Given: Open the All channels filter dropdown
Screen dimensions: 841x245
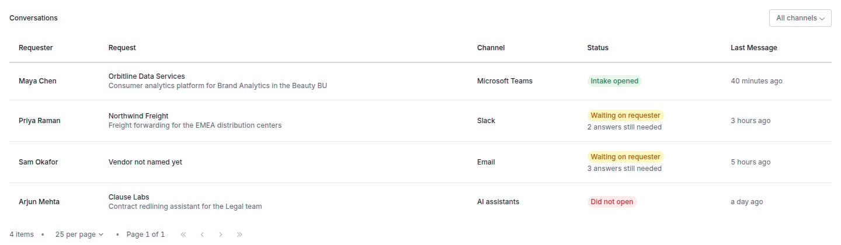Looking at the screenshot, I should coord(800,18).
